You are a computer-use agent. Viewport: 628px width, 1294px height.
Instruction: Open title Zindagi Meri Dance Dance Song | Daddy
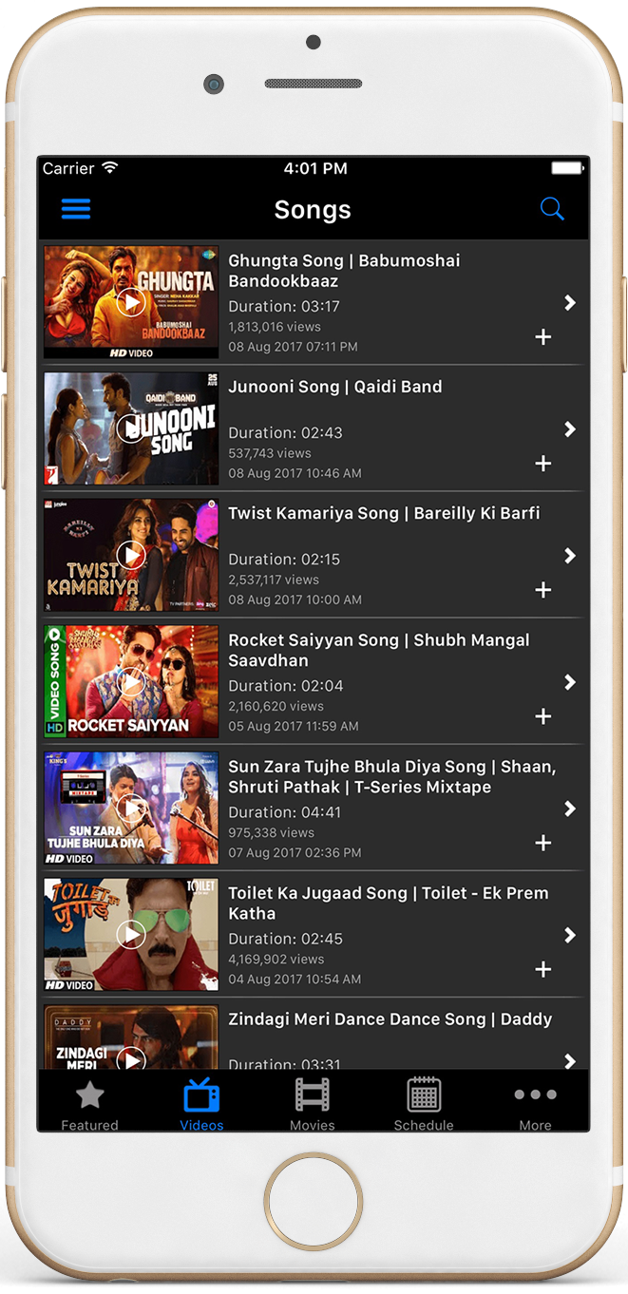[x=390, y=1019]
